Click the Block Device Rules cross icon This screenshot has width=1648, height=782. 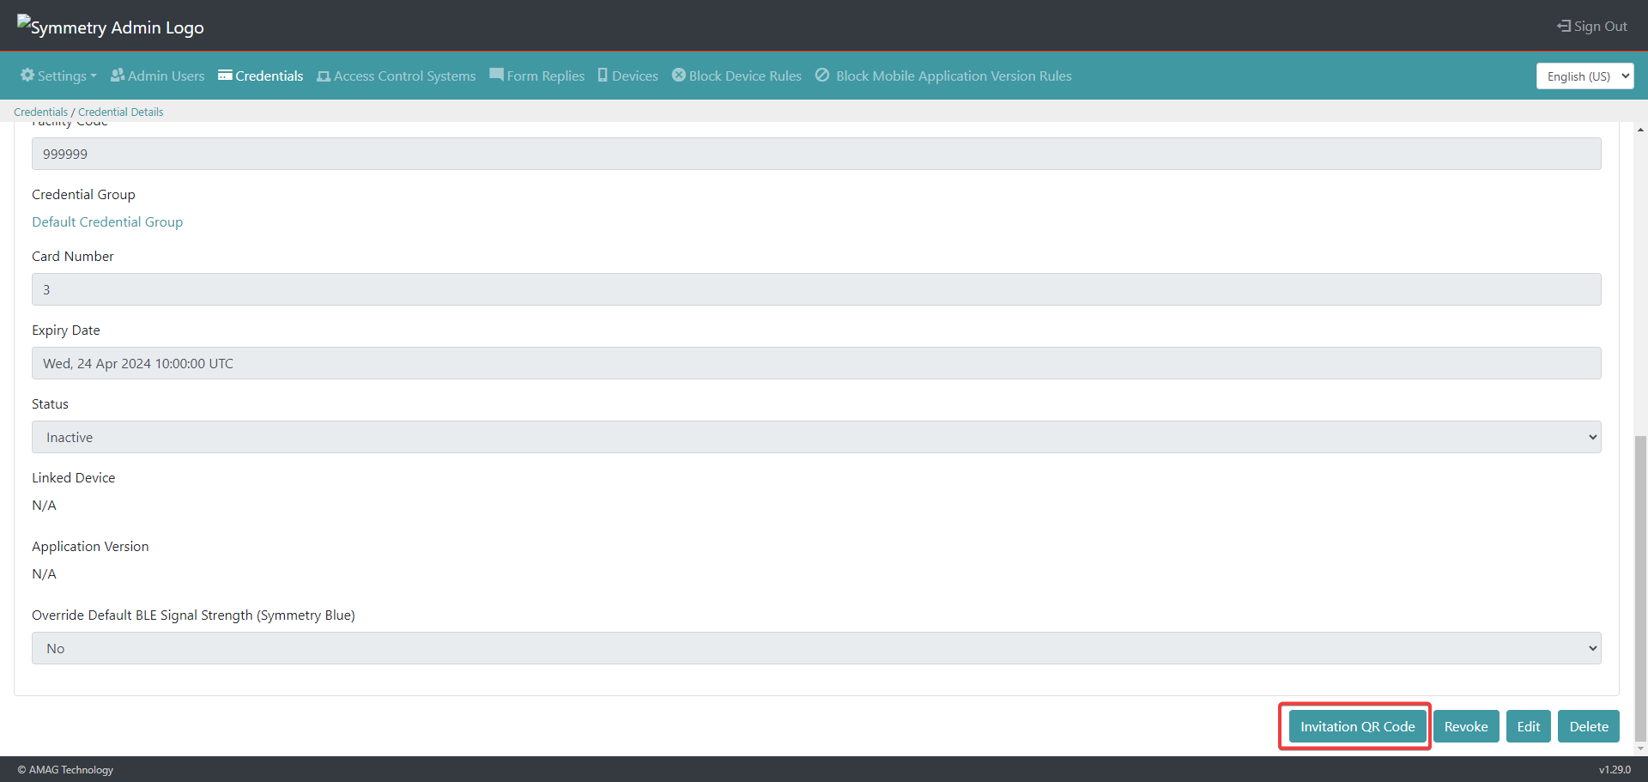[679, 75]
